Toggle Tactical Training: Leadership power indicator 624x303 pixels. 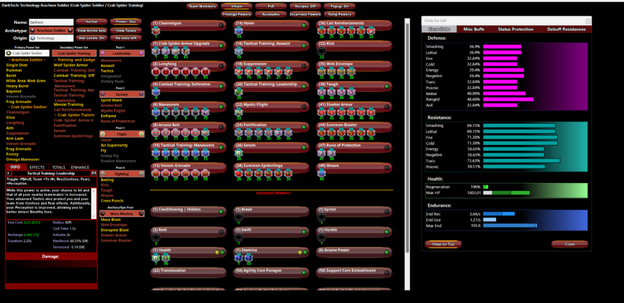tap(303, 86)
